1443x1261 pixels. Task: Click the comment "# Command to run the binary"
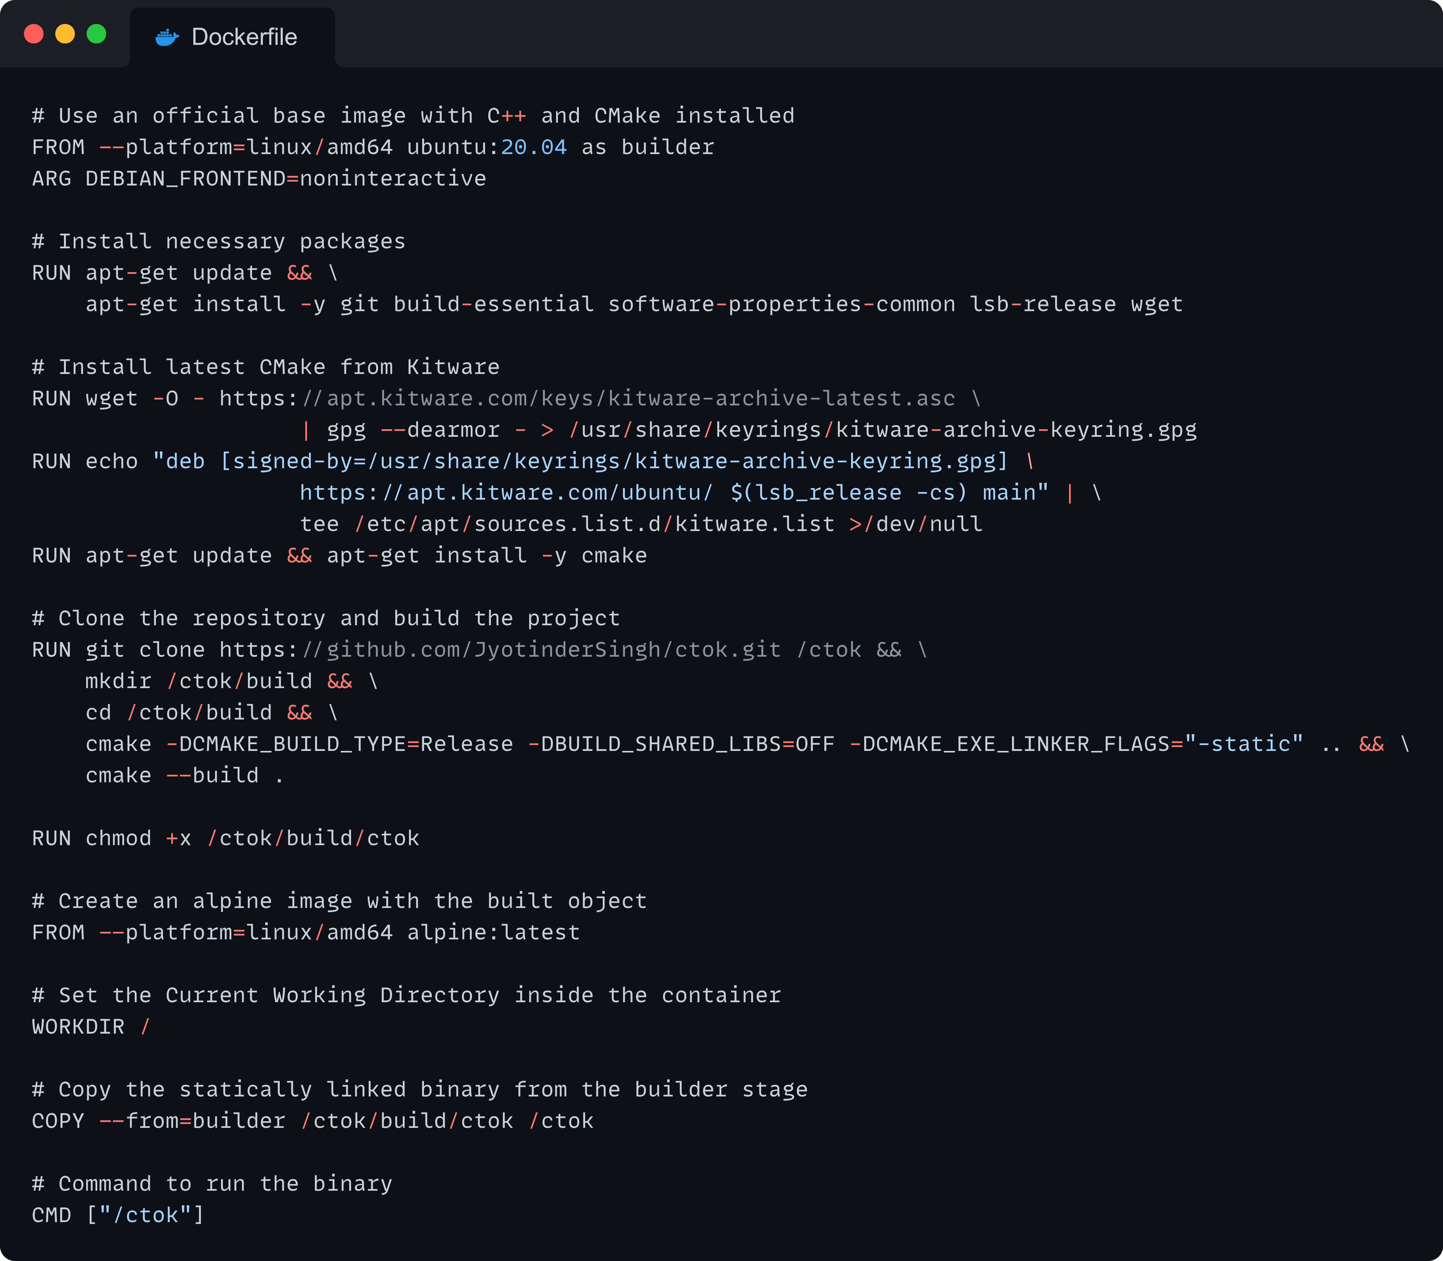[212, 1184]
